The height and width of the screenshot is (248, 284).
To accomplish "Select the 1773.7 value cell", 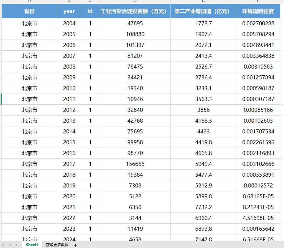I will pos(203,23).
